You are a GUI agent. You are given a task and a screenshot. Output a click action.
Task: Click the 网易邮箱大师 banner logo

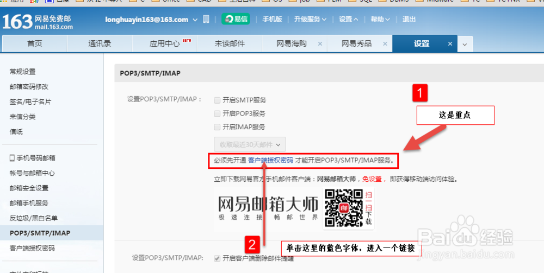click(268, 208)
